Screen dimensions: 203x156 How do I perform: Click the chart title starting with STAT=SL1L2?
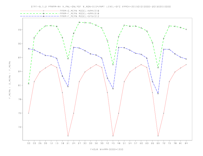pos(101,7)
